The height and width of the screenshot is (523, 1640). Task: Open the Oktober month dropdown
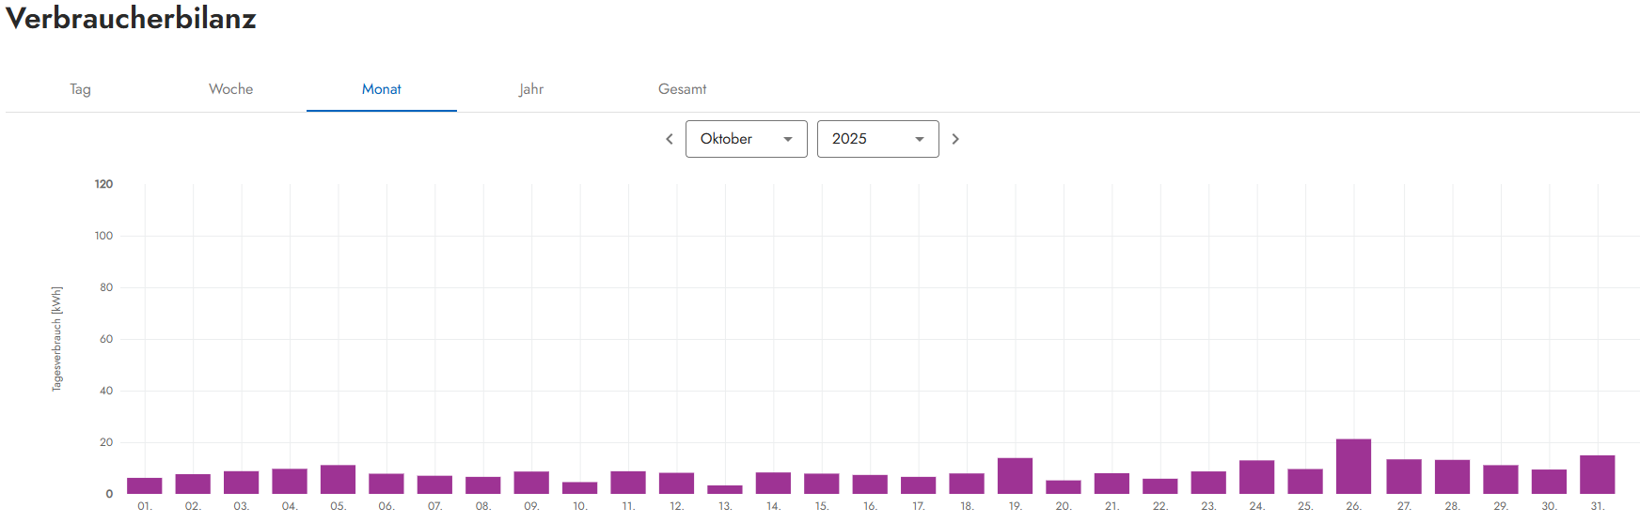(746, 139)
